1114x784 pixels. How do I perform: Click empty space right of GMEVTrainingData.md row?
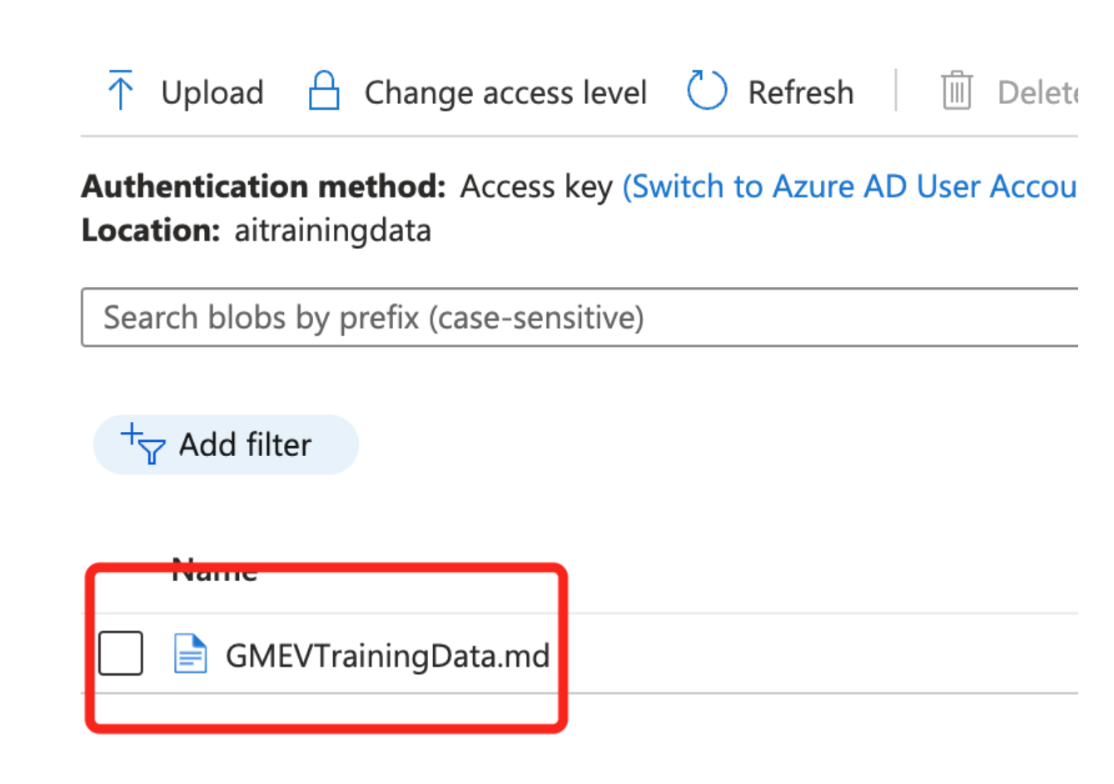click(816, 654)
